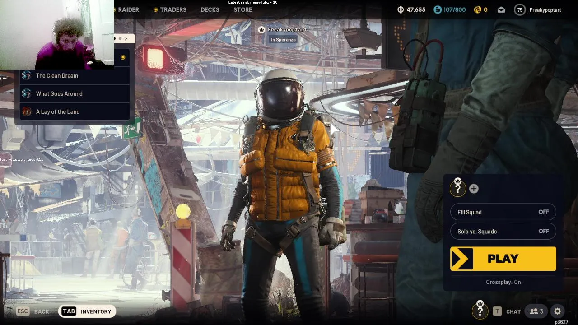
Task: Click the coin currency icon beside 47,655
Action: tap(400, 9)
